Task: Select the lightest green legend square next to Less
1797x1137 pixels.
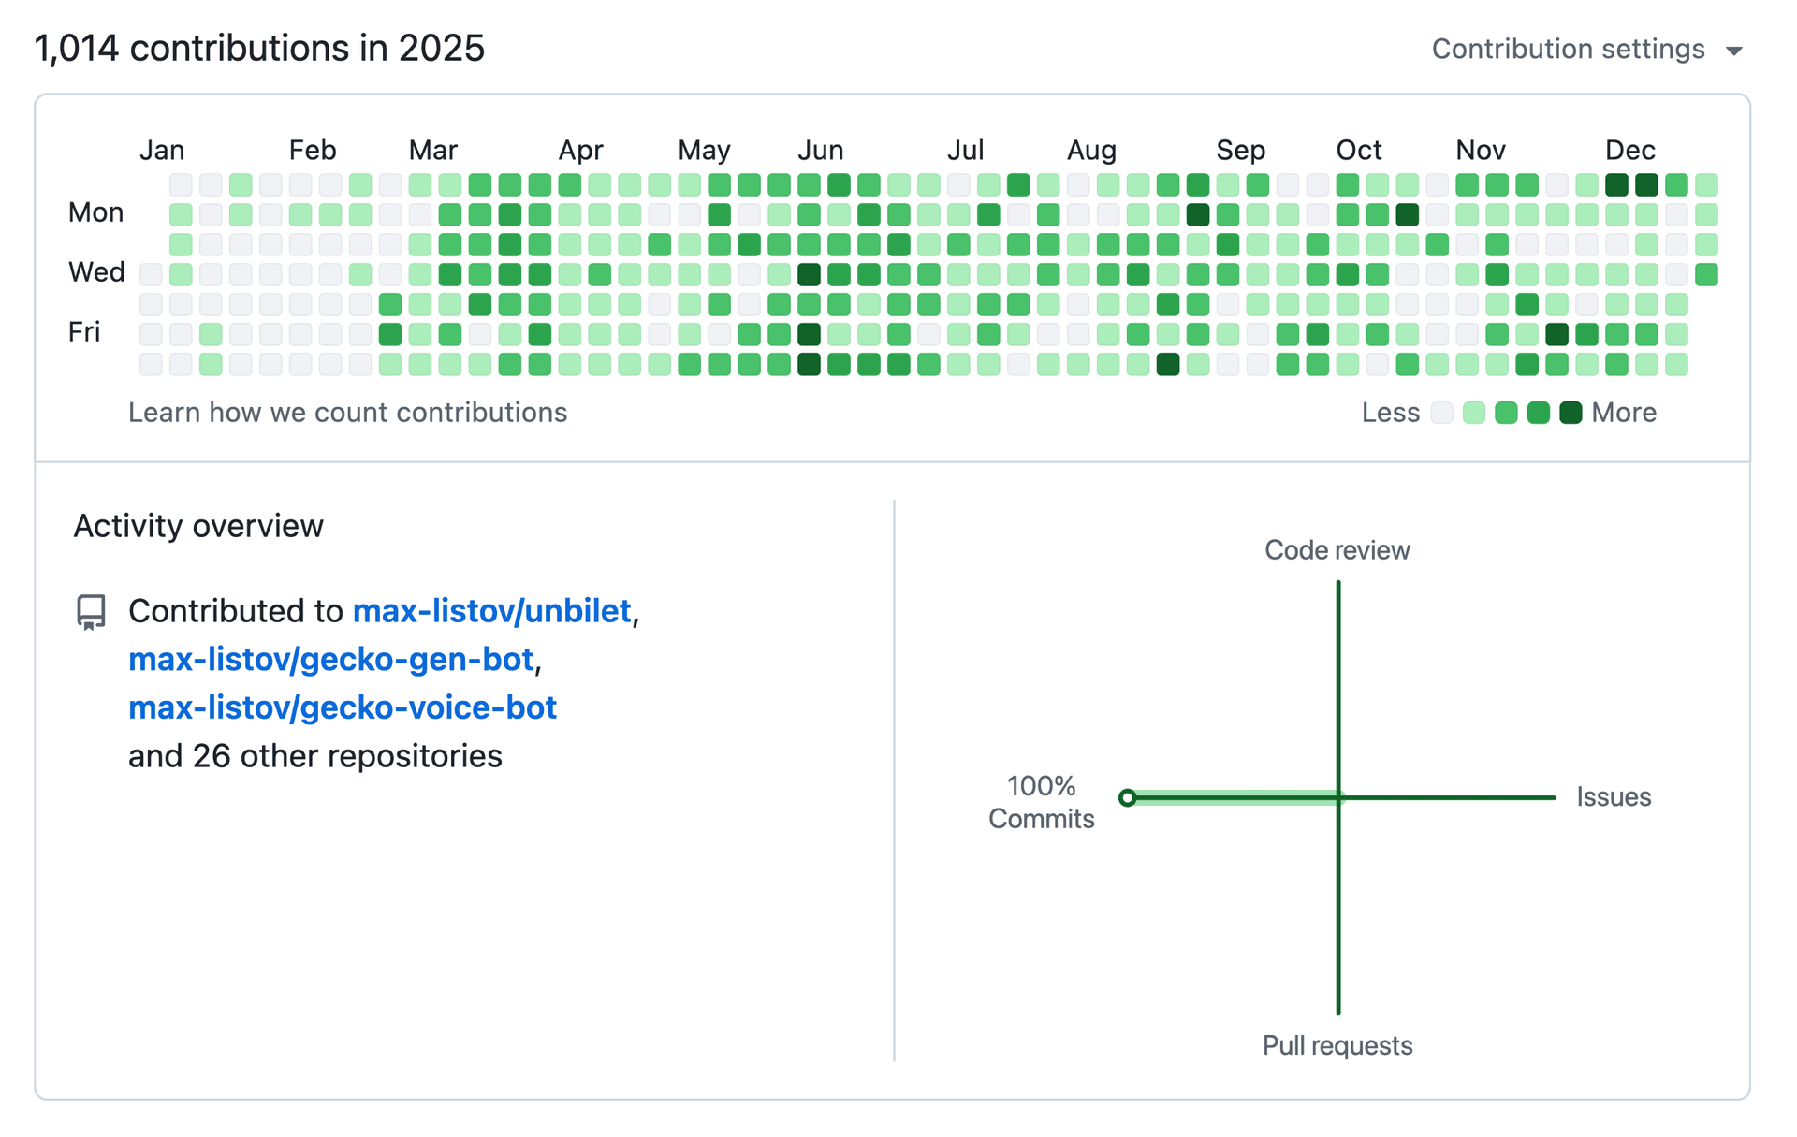Action: pos(1474,413)
